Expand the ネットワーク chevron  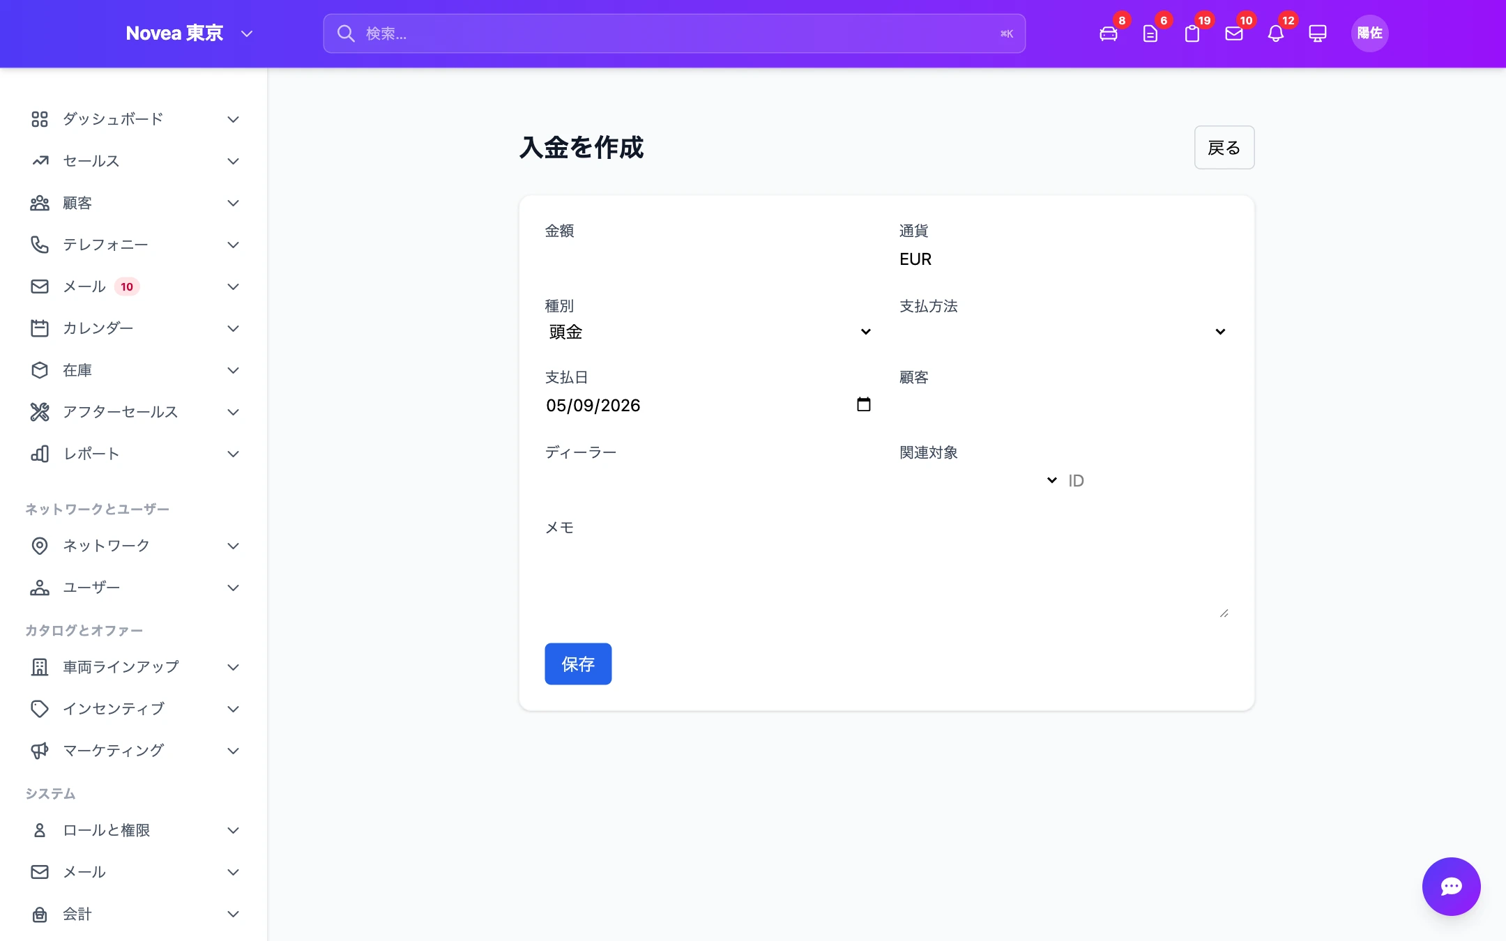click(x=234, y=546)
